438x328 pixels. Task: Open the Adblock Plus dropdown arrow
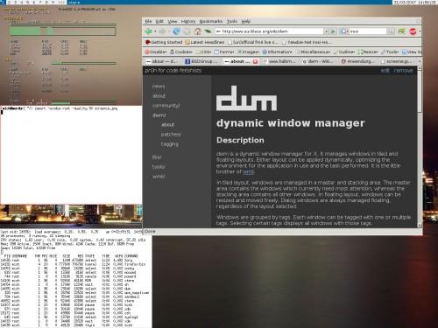coord(420,31)
